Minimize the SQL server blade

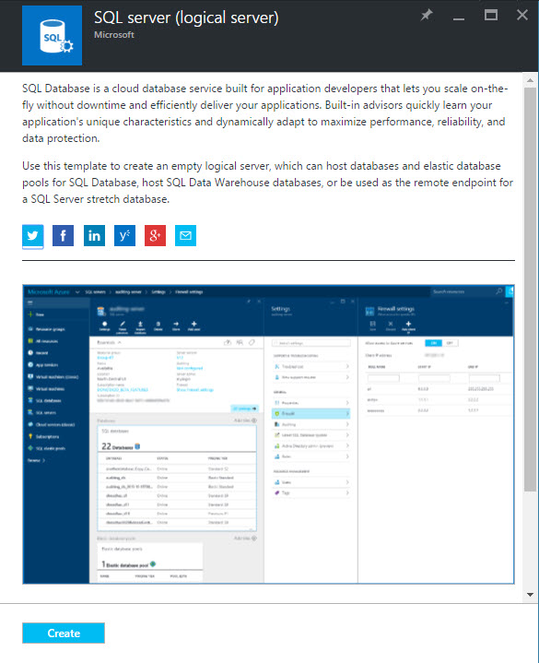[459, 18]
